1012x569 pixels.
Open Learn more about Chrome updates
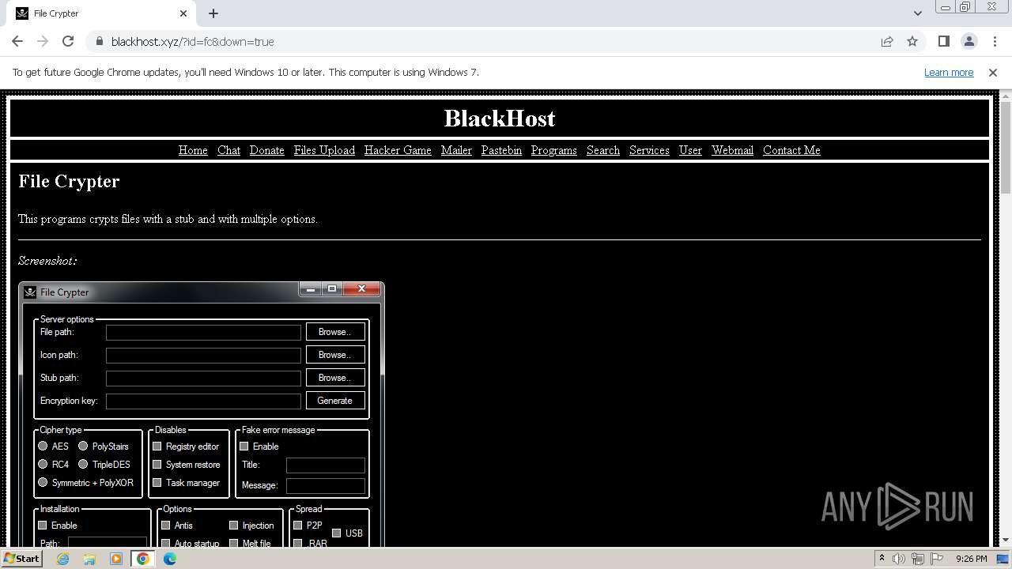pyautogui.click(x=949, y=72)
